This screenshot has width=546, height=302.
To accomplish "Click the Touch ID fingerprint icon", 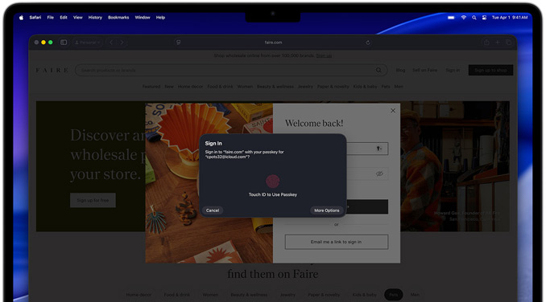I will (x=273, y=182).
